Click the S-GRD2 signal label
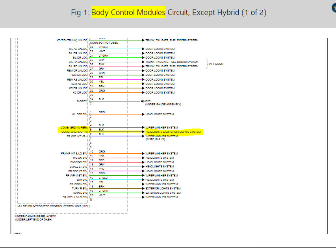This screenshot has width=336, height=248. [x=82, y=101]
